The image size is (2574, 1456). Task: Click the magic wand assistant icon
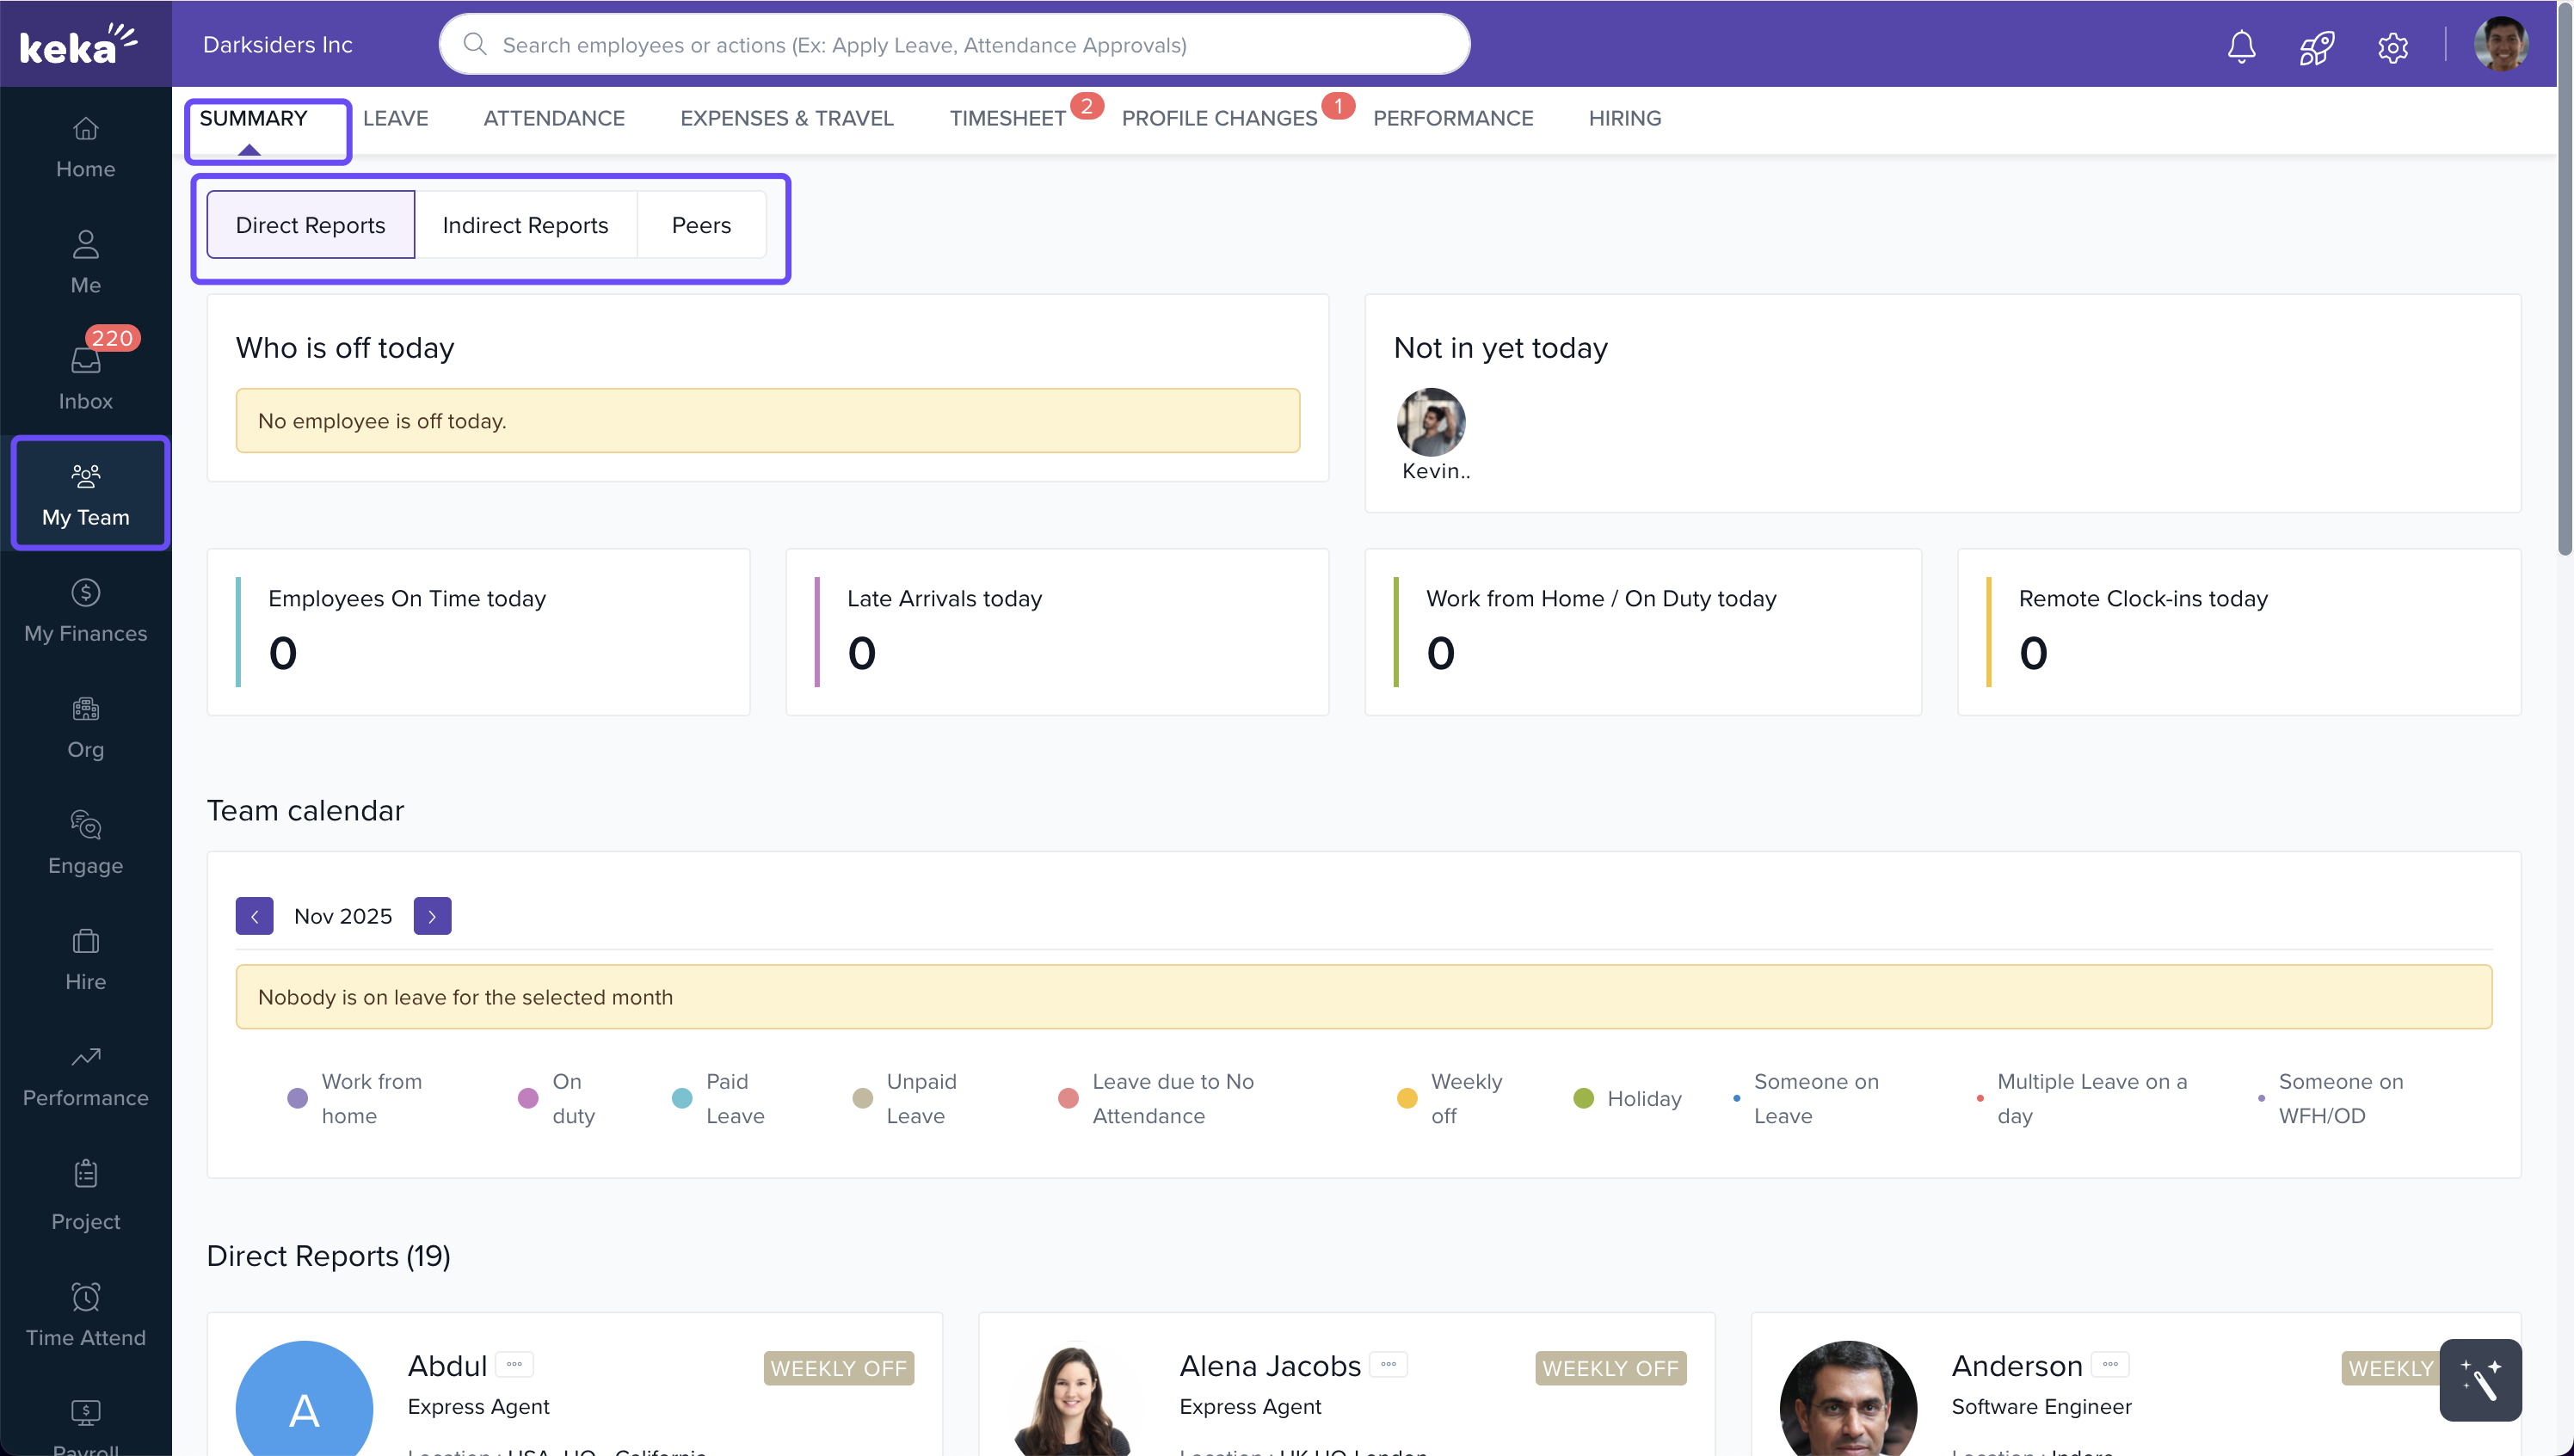(x=2480, y=1379)
